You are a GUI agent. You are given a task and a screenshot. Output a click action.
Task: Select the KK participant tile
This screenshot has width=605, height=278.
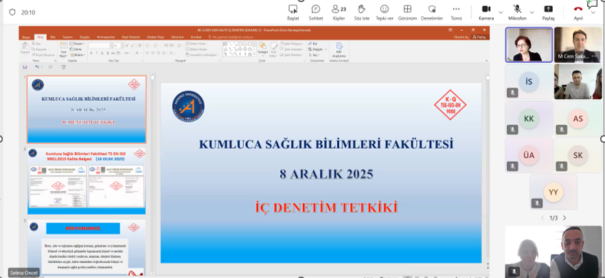pos(529,119)
